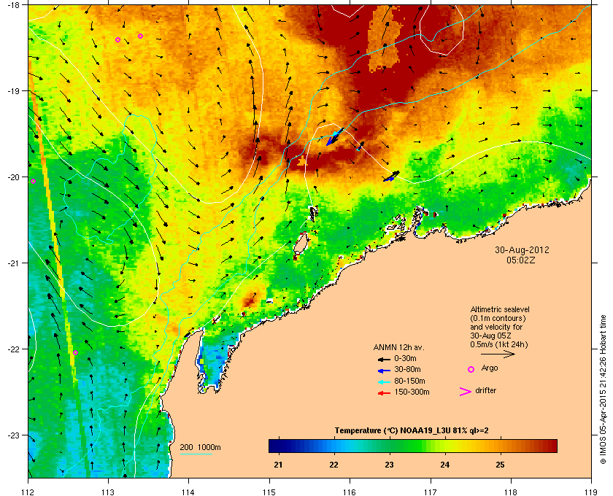Click the red 150-300m legend arrow
613x496 pixels.
point(384,393)
